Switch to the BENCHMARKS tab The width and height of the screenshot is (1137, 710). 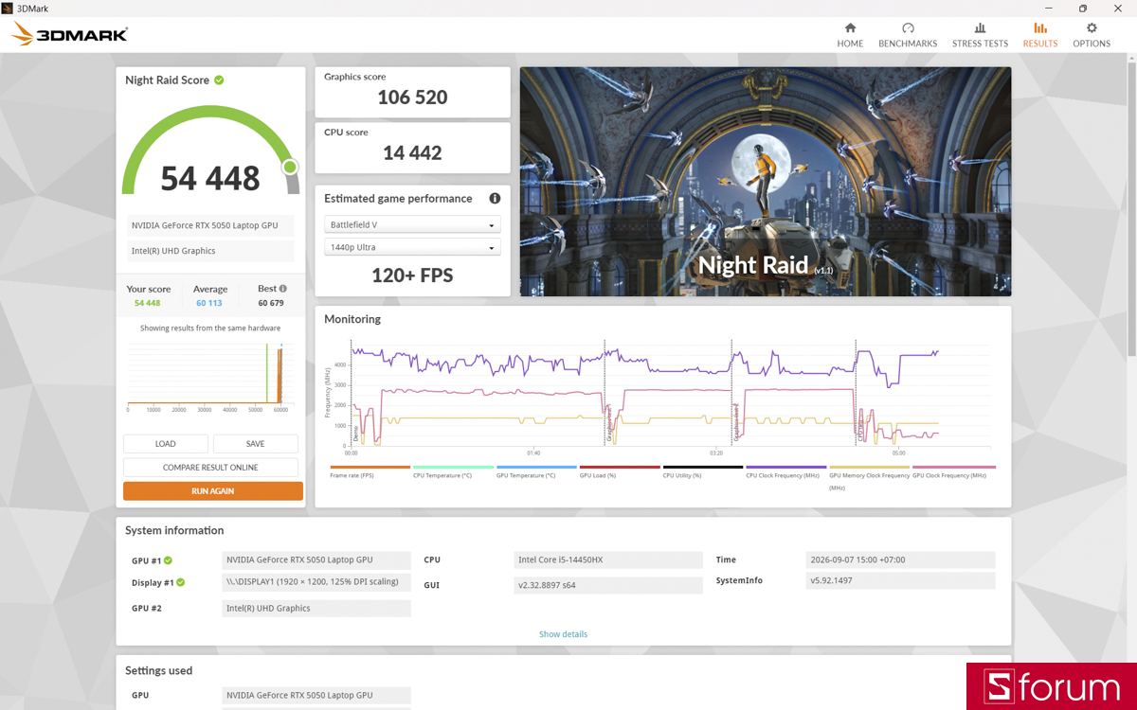(x=908, y=35)
